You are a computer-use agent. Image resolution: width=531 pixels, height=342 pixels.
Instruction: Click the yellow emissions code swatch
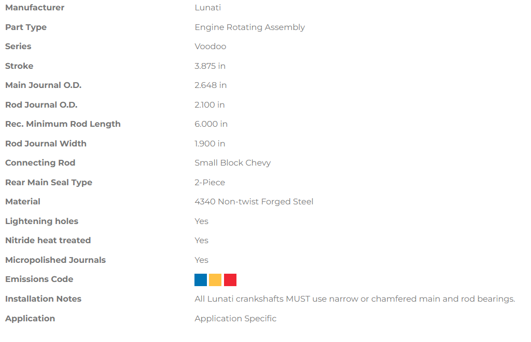click(215, 280)
